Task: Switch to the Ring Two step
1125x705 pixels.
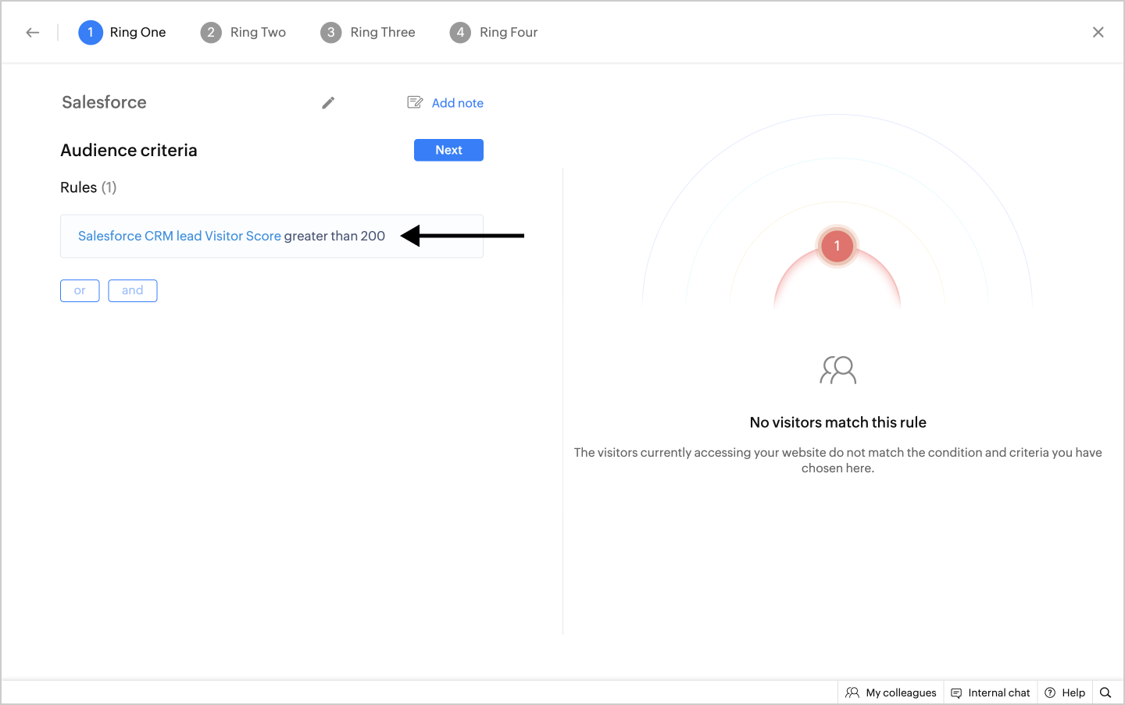Action: pos(243,32)
